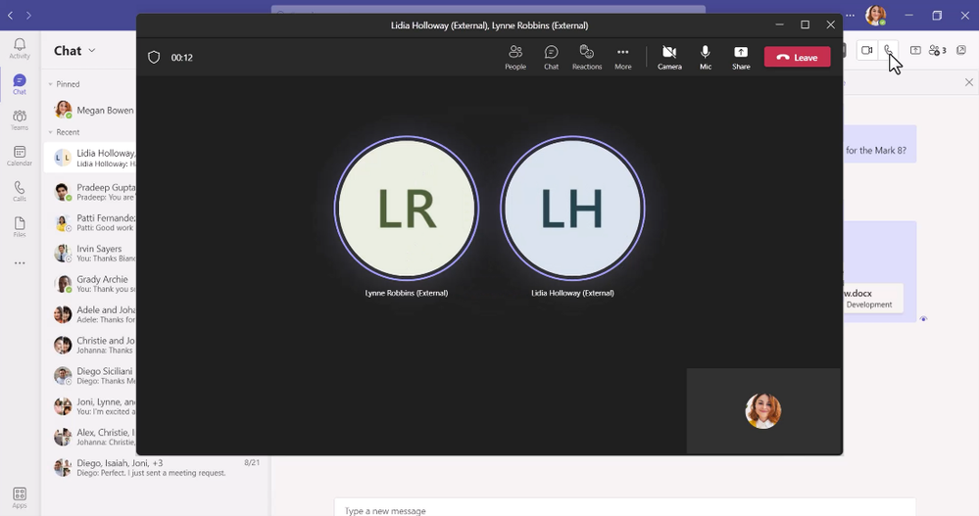The width and height of the screenshot is (979, 516).
Task: Turn on the Camera
Action: click(669, 58)
